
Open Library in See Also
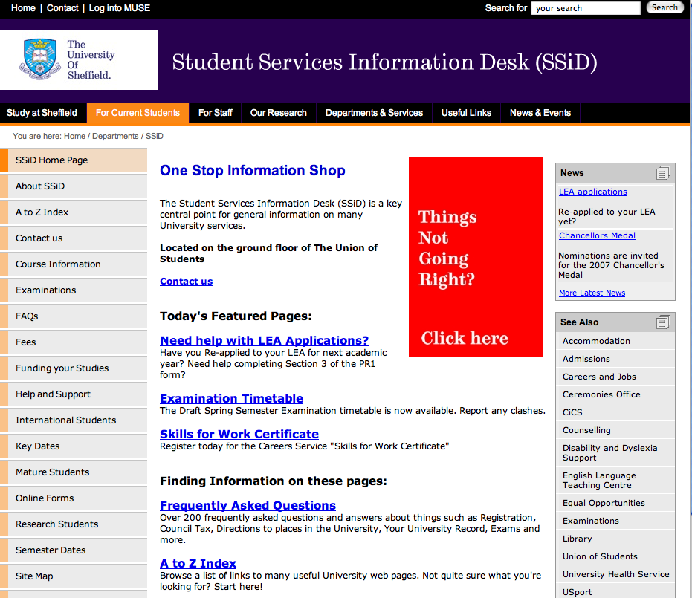coord(615,539)
